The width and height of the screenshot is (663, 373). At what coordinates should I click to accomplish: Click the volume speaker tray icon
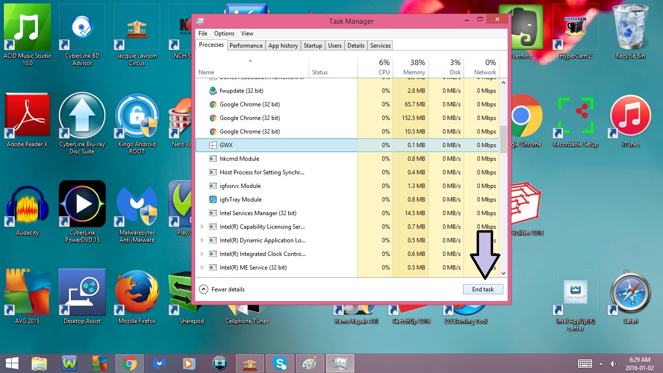[613, 363]
